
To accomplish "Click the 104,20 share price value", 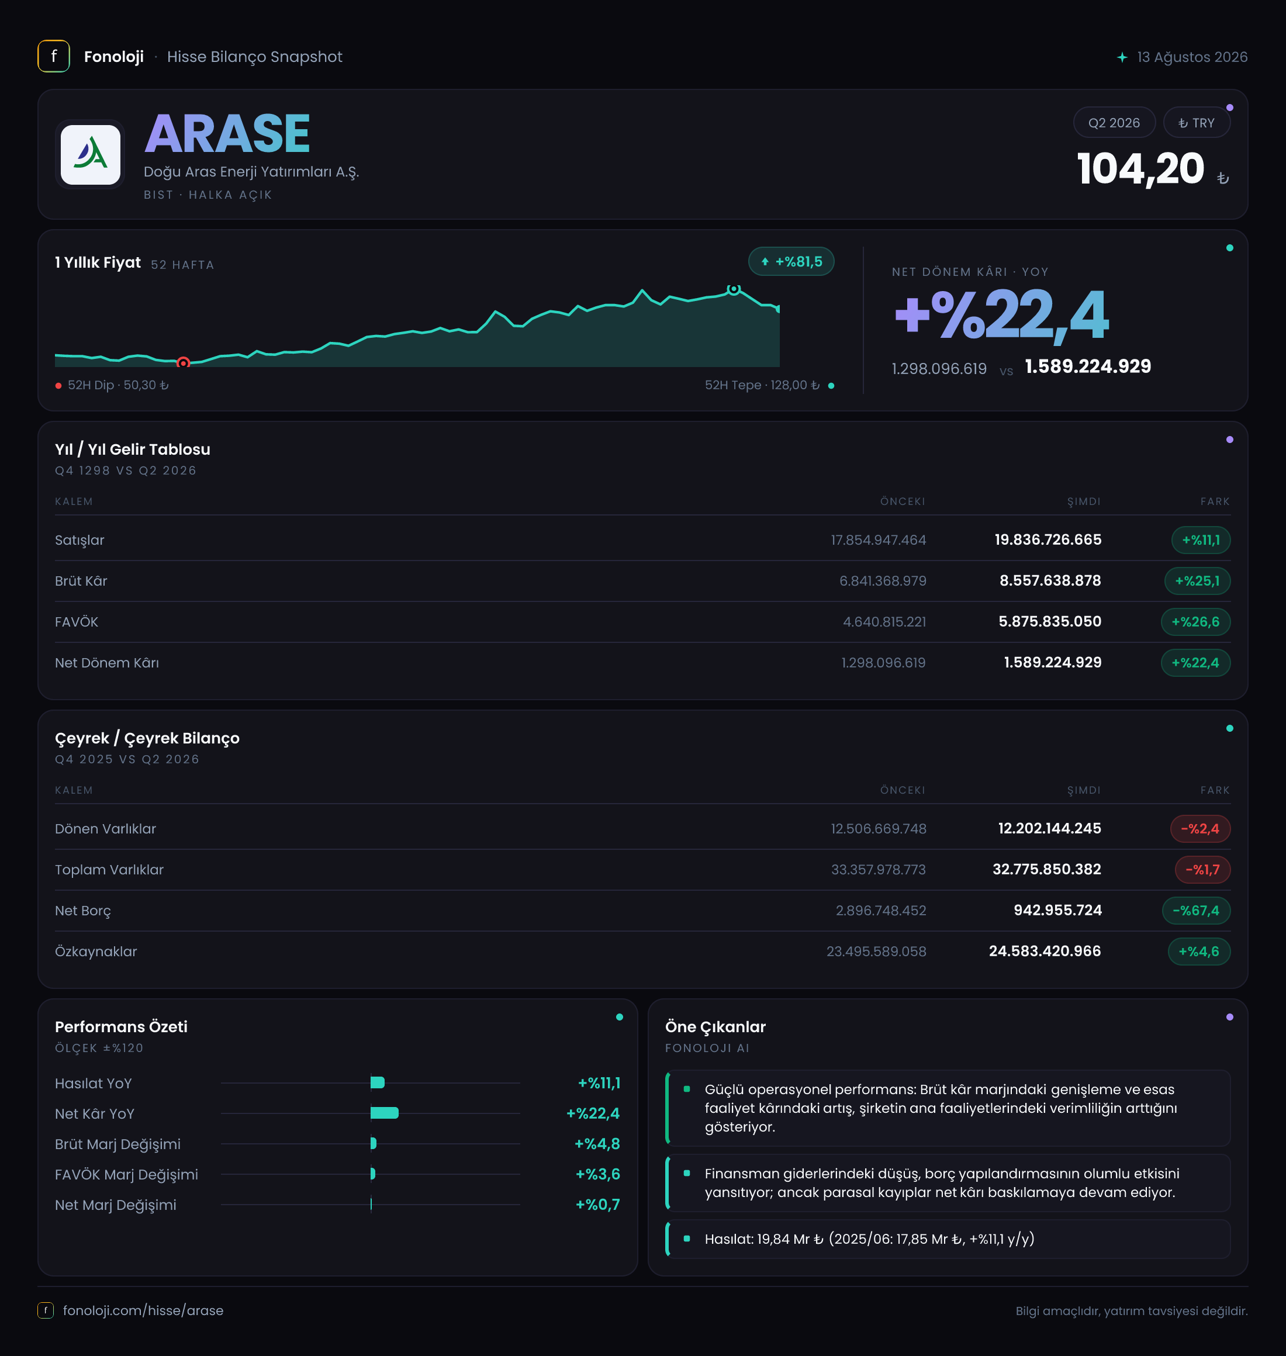I will pos(1140,169).
